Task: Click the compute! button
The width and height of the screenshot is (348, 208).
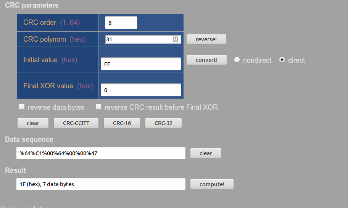Action: click(x=212, y=184)
